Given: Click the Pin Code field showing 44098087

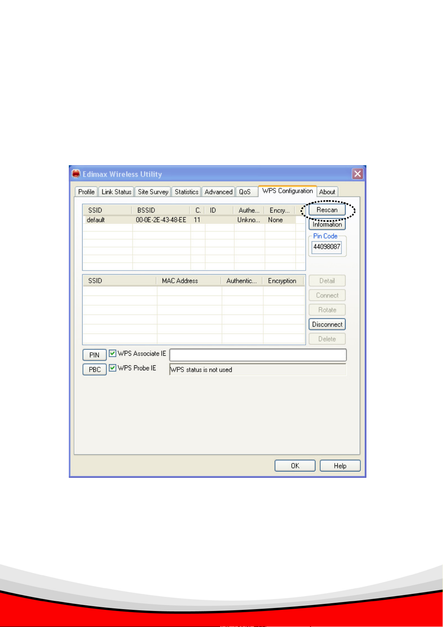Looking at the screenshot, I should tap(327, 247).
